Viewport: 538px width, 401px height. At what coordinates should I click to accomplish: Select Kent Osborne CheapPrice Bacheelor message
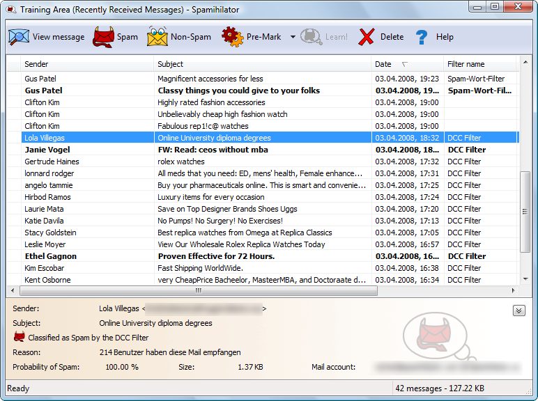coord(263,280)
